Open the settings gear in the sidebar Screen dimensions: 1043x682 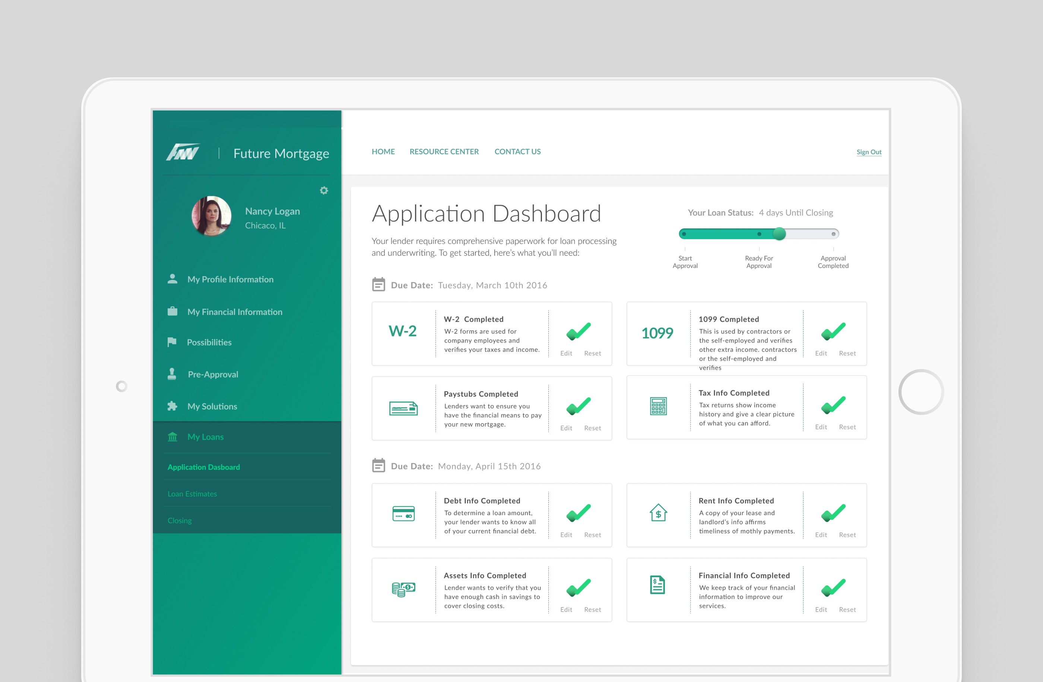(x=323, y=190)
